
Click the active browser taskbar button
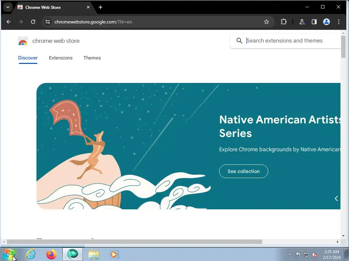[73, 254]
